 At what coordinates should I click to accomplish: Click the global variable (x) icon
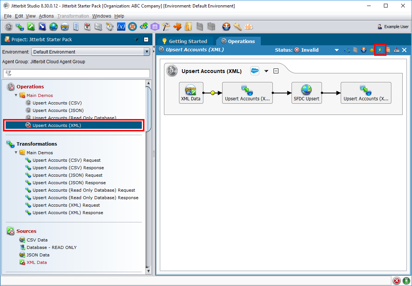click(121, 27)
